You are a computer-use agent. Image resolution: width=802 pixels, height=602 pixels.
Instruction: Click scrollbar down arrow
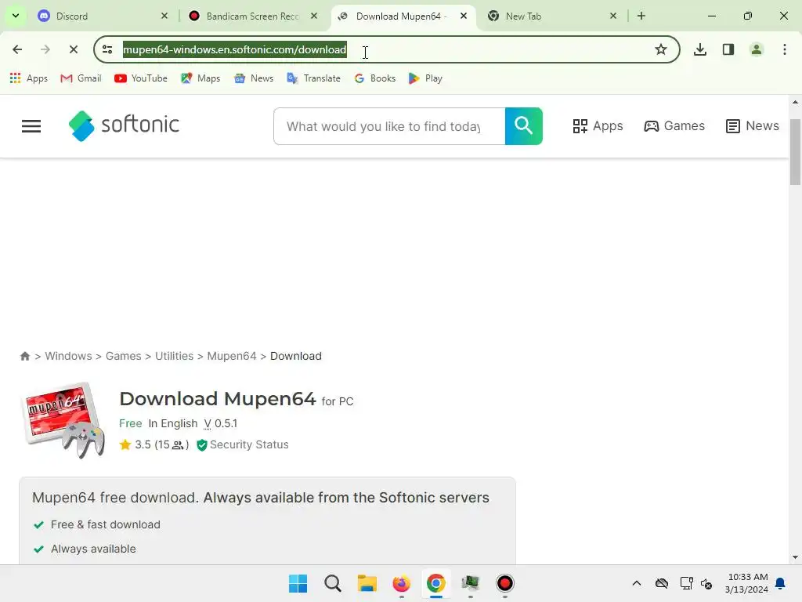(x=795, y=557)
